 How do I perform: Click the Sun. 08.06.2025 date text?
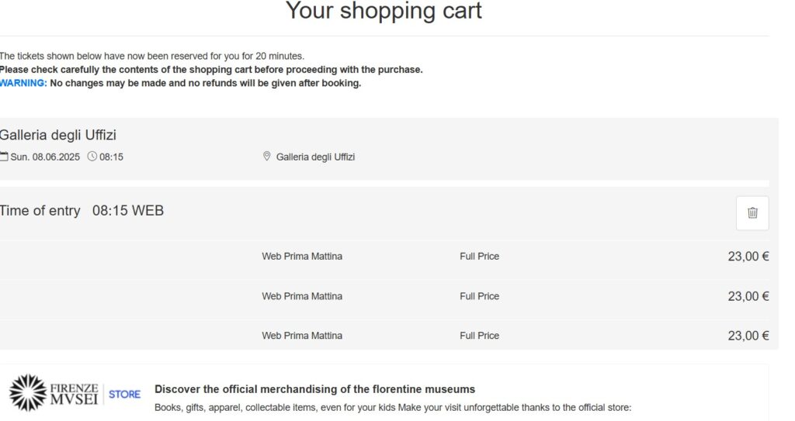(x=45, y=157)
